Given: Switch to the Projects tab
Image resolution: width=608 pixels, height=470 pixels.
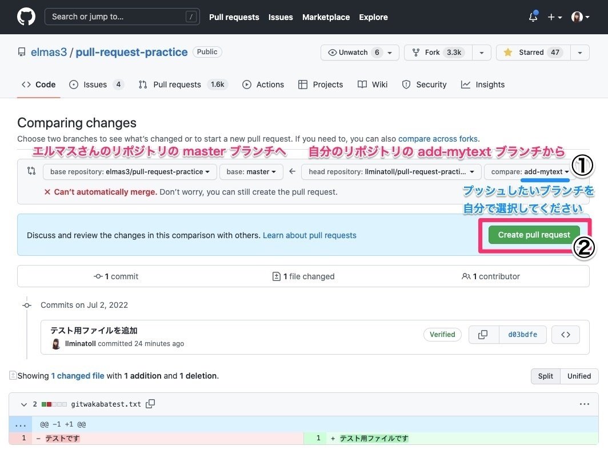Looking at the screenshot, I should coord(320,85).
